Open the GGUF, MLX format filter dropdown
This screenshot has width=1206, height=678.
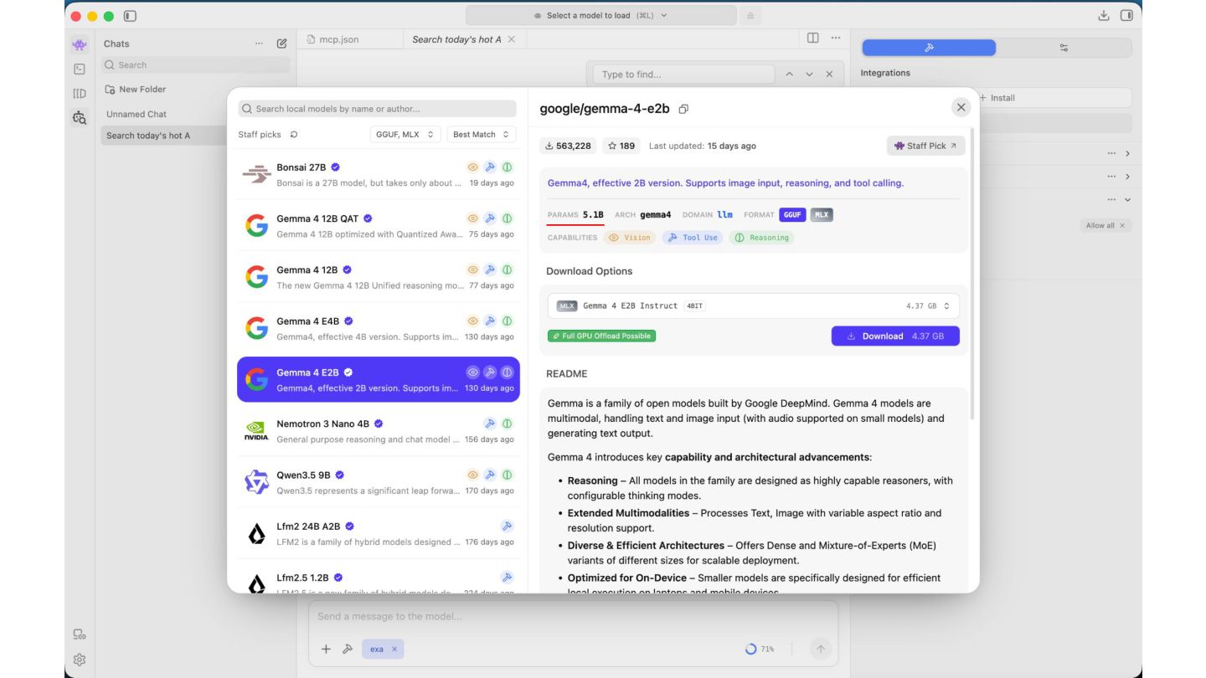click(x=405, y=135)
